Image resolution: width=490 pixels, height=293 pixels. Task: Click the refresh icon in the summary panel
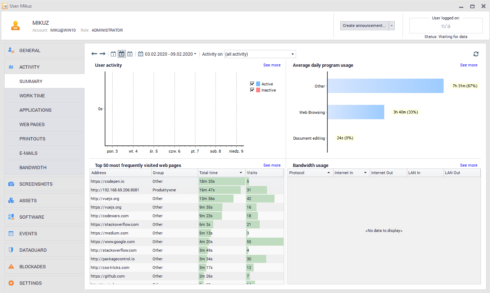(x=476, y=54)
